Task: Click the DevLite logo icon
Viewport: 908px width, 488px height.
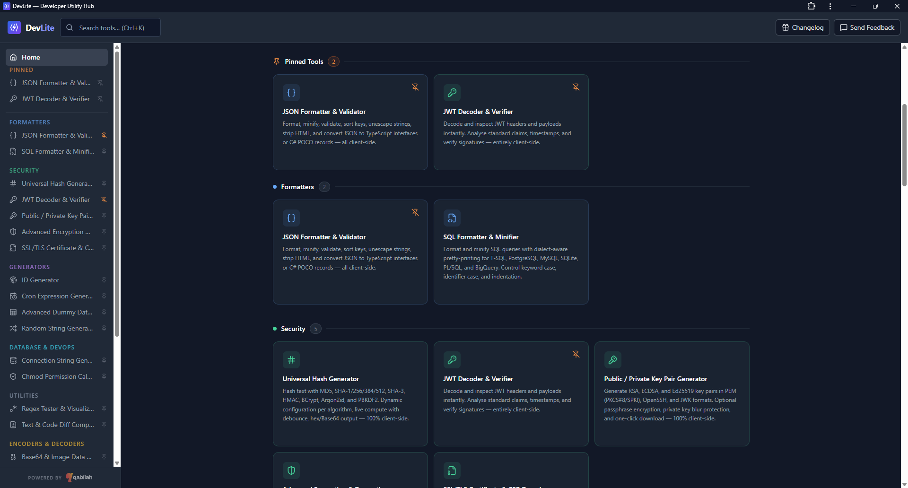Action: (14, 27)
